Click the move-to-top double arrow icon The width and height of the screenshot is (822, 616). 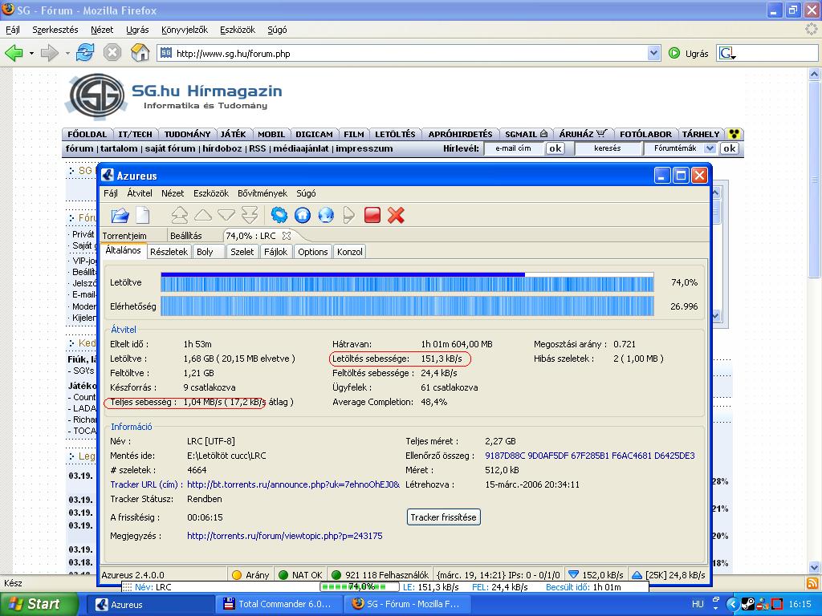coord(180,215)
